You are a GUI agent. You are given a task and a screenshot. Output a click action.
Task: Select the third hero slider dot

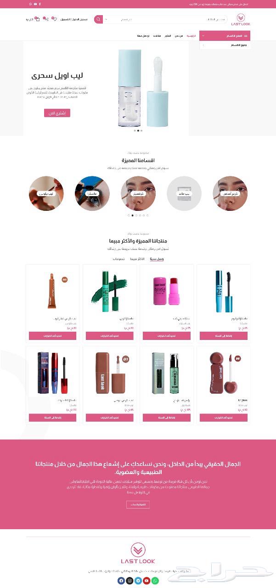coord(141,130)
